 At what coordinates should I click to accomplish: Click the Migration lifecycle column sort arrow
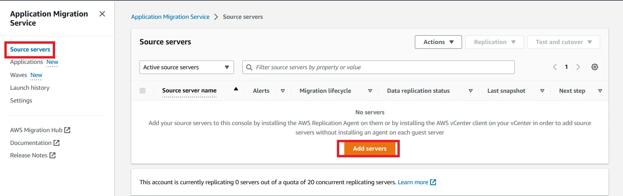(x=370, y=91)
